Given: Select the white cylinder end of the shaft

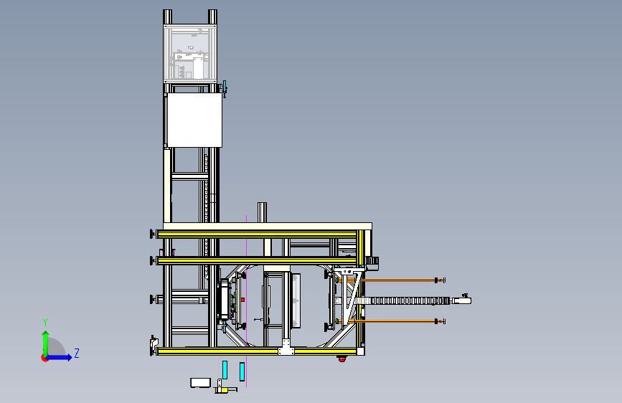Looking at the screenshot, I should click(462, 300).
